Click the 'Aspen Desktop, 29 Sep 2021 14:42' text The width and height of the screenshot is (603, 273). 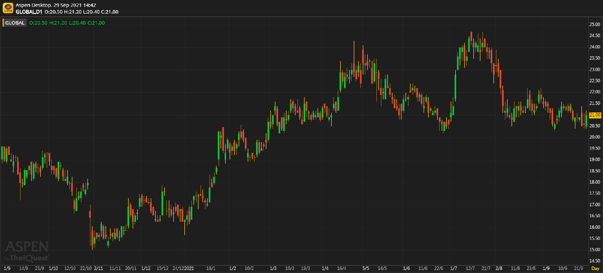click(x=56, y=5)
